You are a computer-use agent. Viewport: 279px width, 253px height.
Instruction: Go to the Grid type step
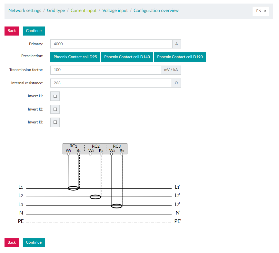(x=56, y=10)
